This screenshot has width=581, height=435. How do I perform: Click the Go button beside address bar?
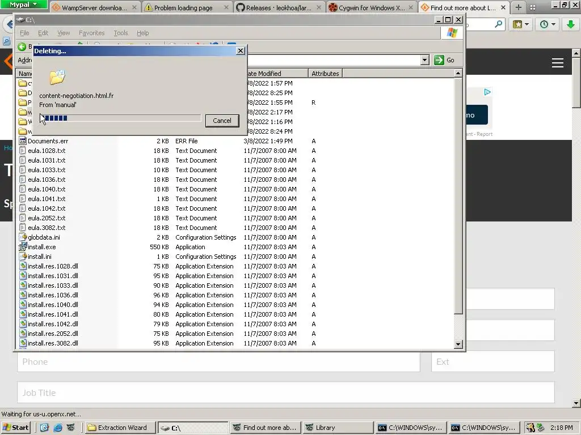[x=444, y=60]
